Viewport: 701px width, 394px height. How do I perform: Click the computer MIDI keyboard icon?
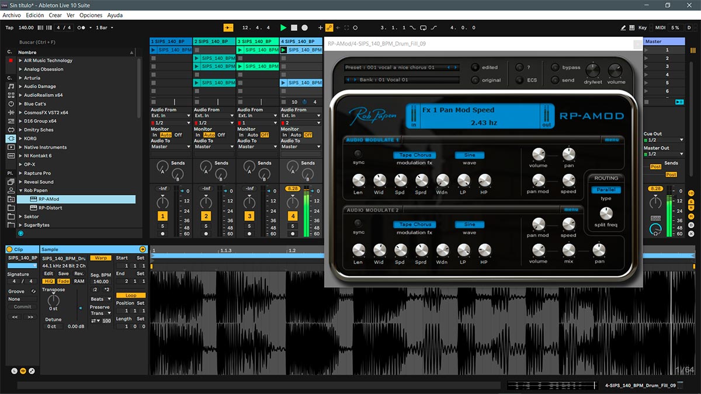tap(632, 27)
